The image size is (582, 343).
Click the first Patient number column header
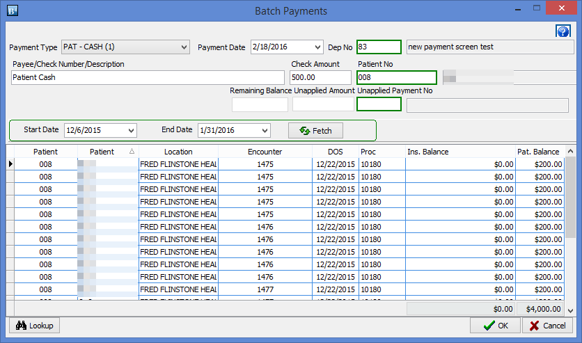pos(46,152)
